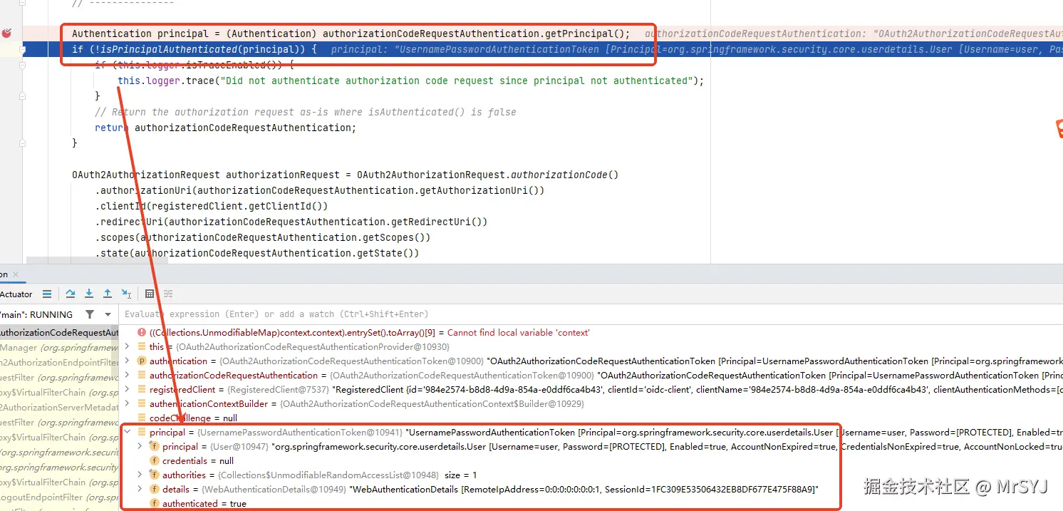The width and height of the screenshot is (1063, 511).
Task: Select the first VirtualFilterChain stack frame
Action: click(x=59, y=392)
